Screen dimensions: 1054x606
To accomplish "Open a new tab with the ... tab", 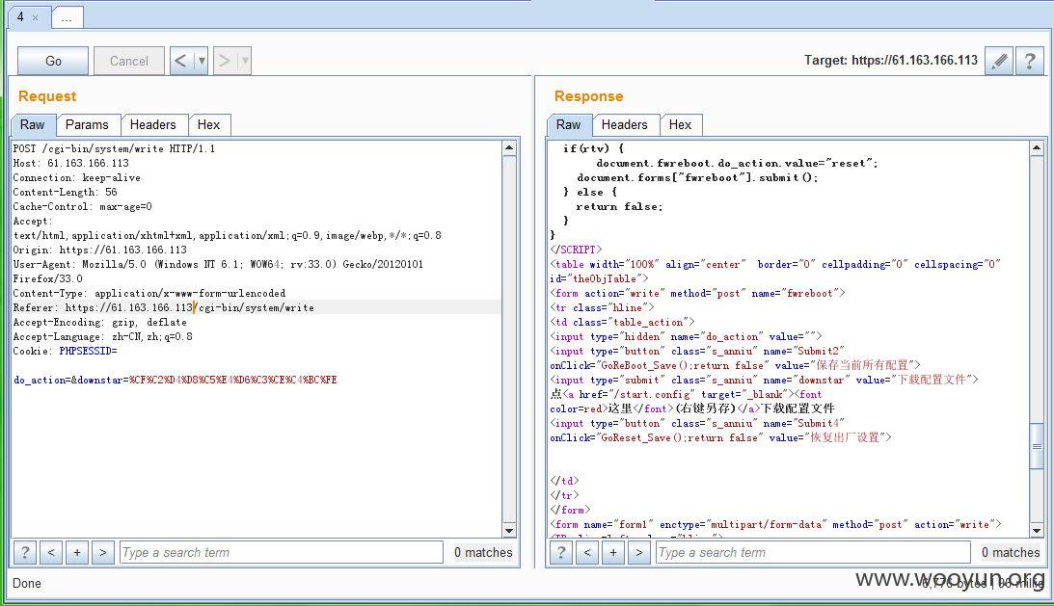I will pyautogui.click(x=67, y=18).
